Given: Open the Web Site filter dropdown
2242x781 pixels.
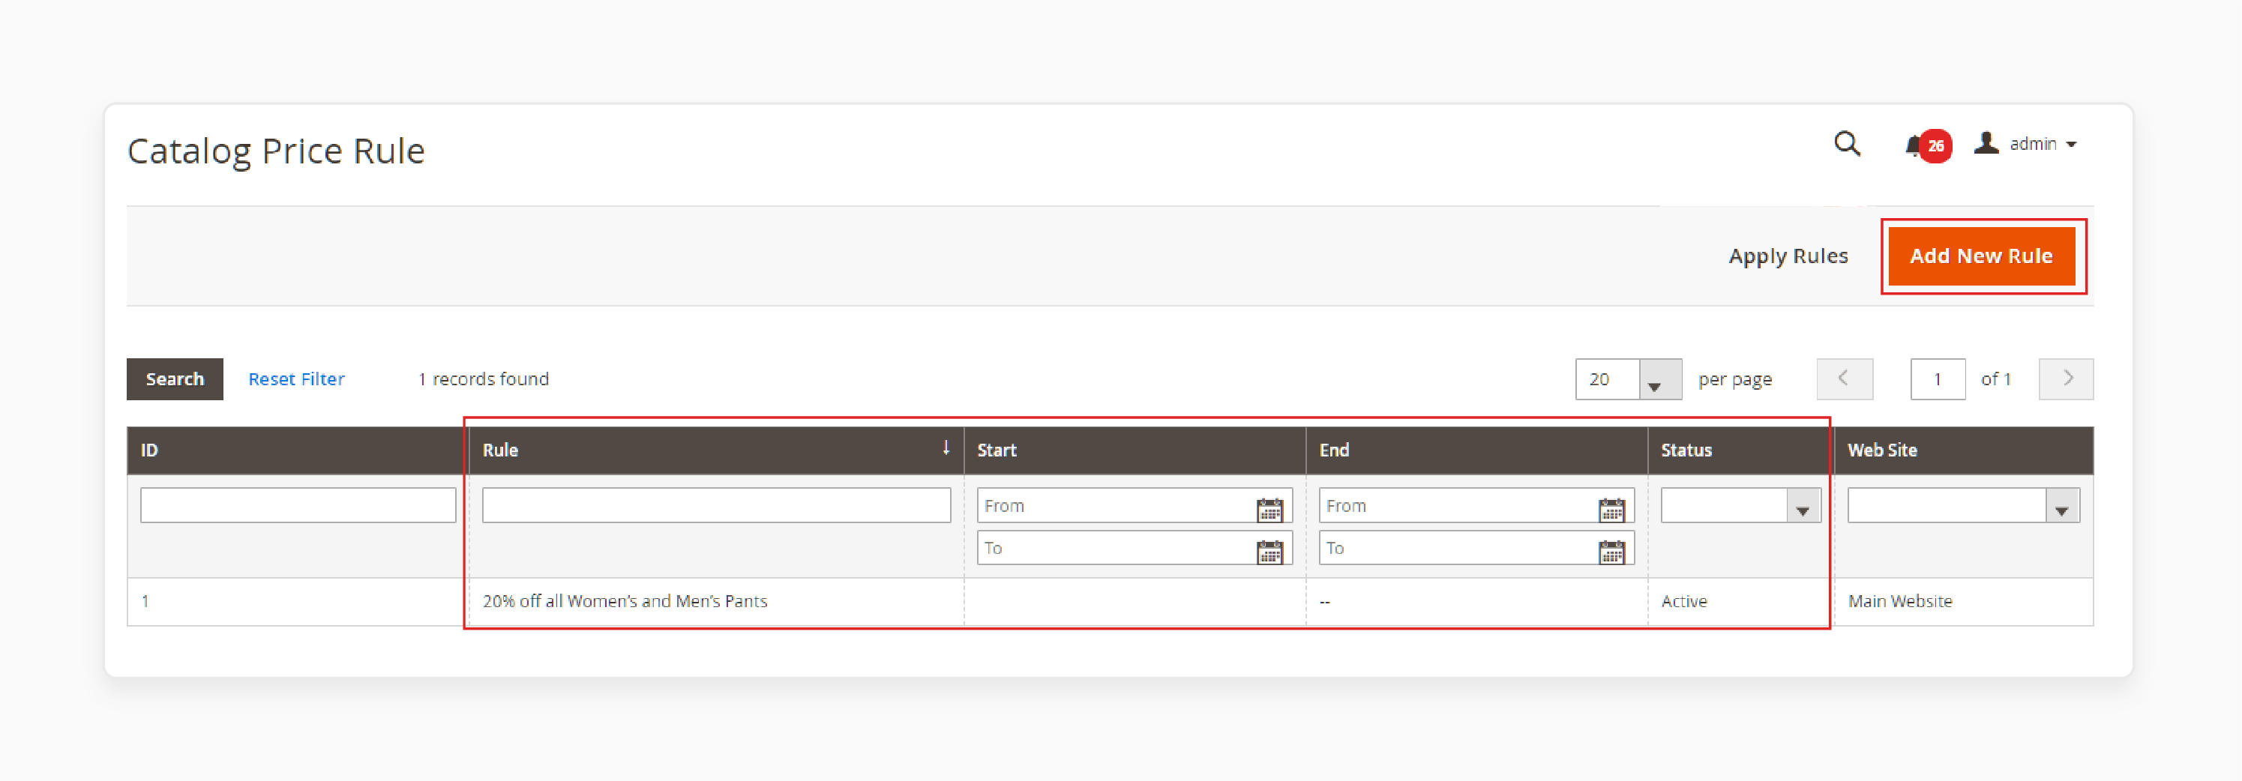Looking at the screenshot, I should 1964,505.
